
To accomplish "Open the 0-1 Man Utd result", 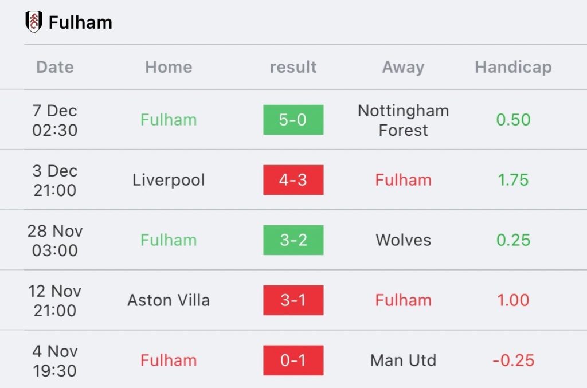I will point(293,360).
